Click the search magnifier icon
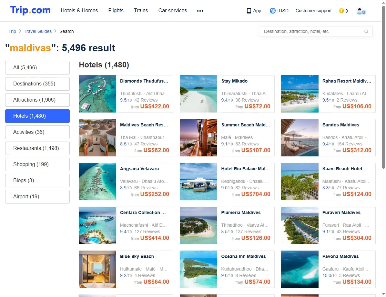386x297 pixels. click(366, 32)
